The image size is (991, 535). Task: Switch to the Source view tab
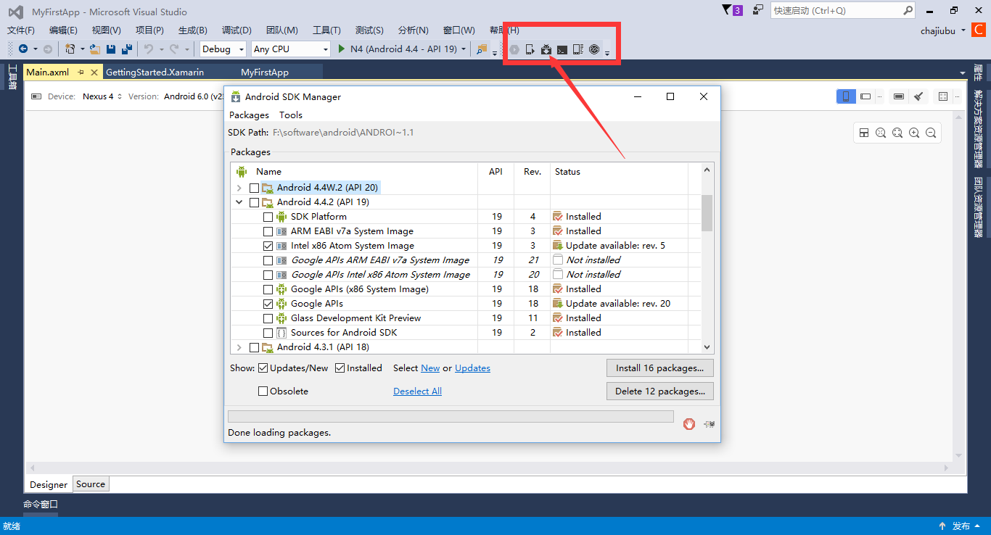[x=91, y=484]
